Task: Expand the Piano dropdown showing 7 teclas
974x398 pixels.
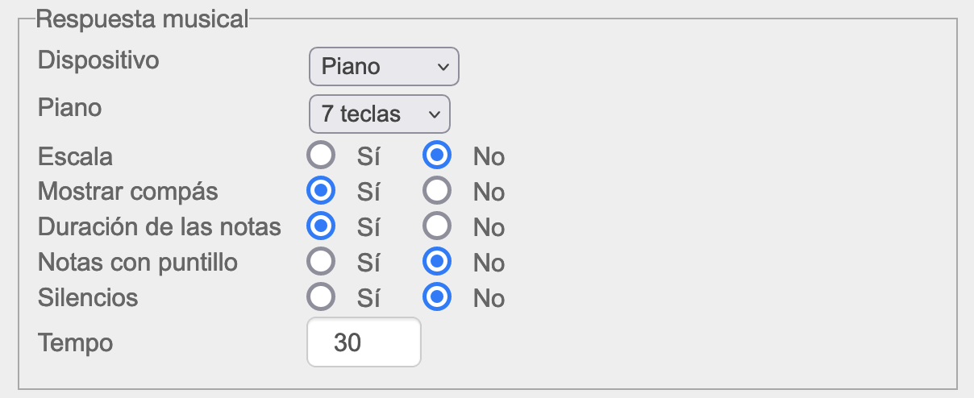Action: coord(379,114)
